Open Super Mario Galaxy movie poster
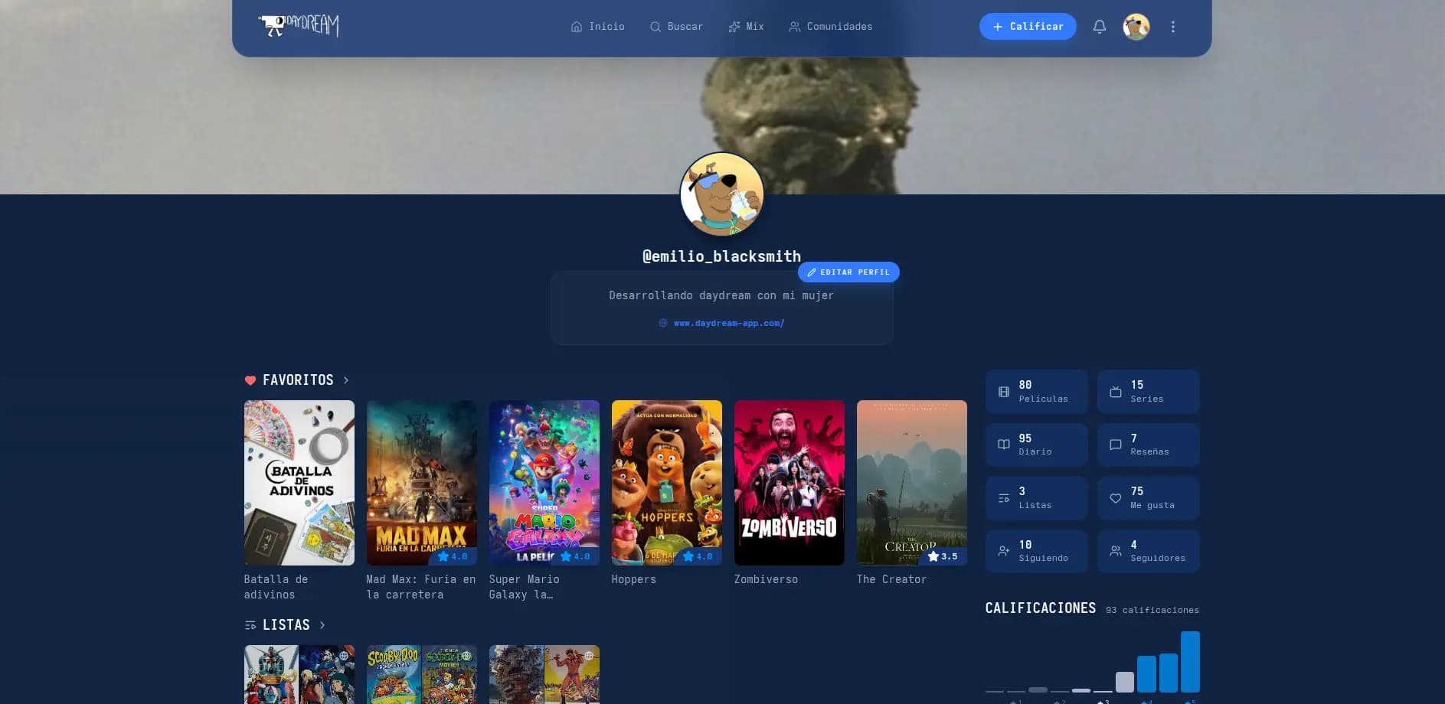The height and width of the screenshot is (704, 1445). [x=544, y=483]
